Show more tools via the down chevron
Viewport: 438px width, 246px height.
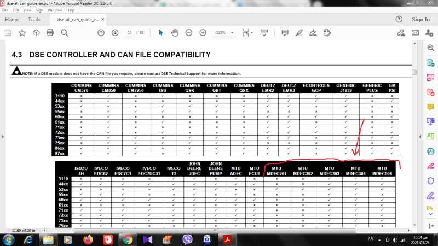(430, 214)
